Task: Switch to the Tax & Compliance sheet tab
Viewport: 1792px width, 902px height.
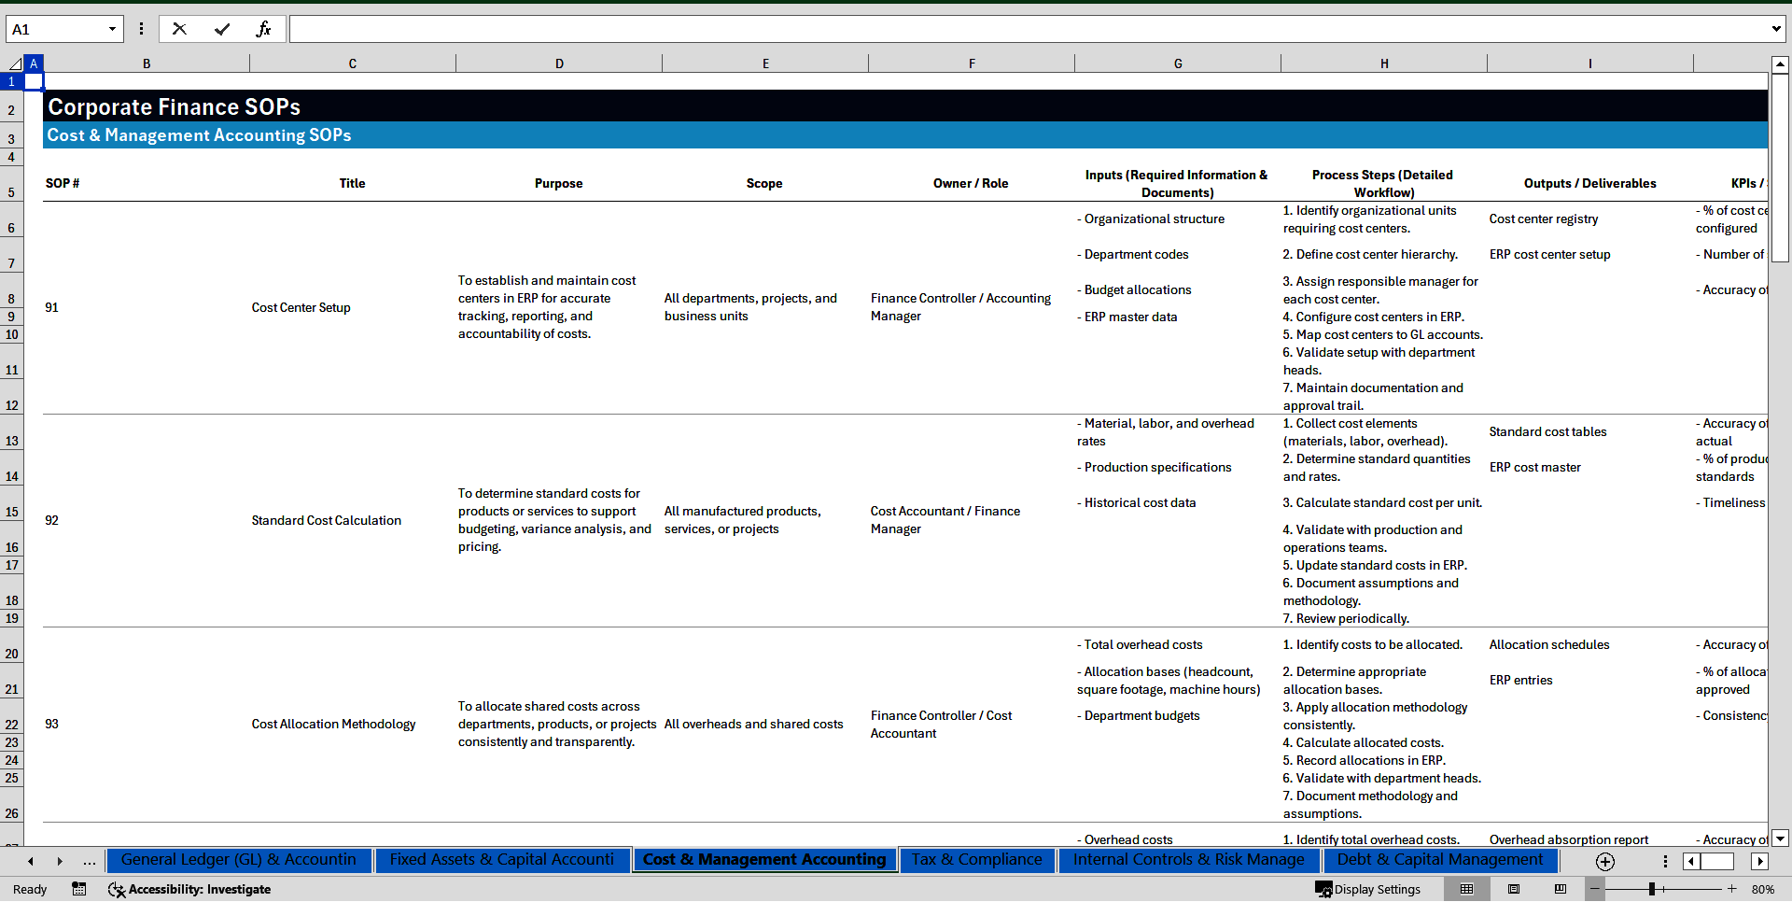Action: click(x=976, y=860)
